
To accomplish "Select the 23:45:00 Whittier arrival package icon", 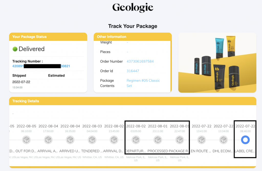I will (x=114, y=140).
